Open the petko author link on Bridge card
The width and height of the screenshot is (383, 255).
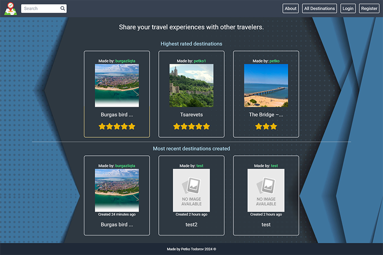(274, 61)
